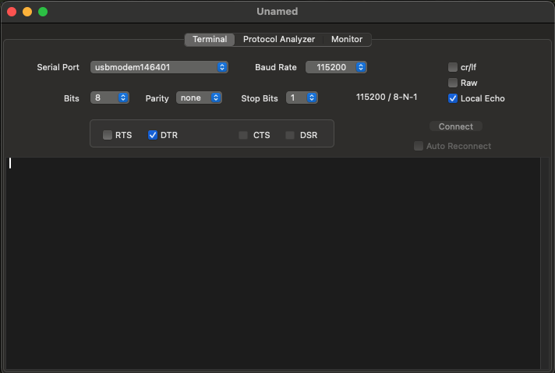The height and width of the screenshot is (373, 555).
Task: Open the Serial Port dropdown usbmodem146401
Action: (159, 67)
